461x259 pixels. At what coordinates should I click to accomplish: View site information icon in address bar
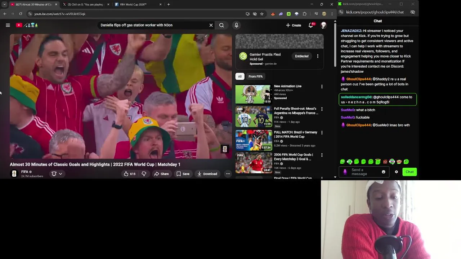click(x=30, y=14)
